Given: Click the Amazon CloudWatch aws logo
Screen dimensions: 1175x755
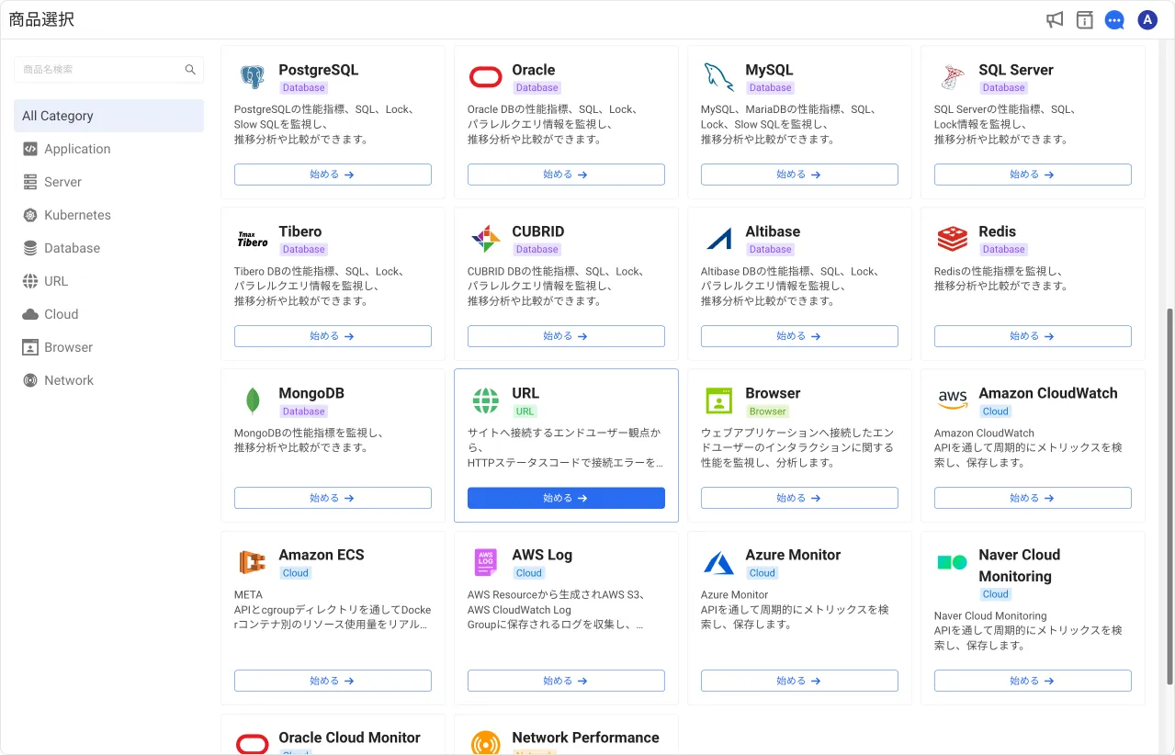Looking at the screenshot, I should tap(952, 400).
